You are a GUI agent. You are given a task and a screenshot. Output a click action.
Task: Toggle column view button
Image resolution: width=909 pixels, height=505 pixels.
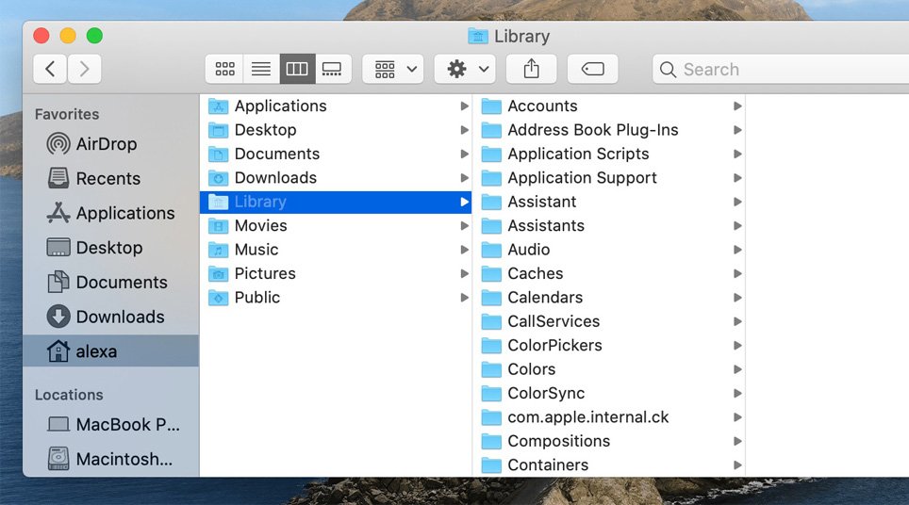tap(297, 69)
